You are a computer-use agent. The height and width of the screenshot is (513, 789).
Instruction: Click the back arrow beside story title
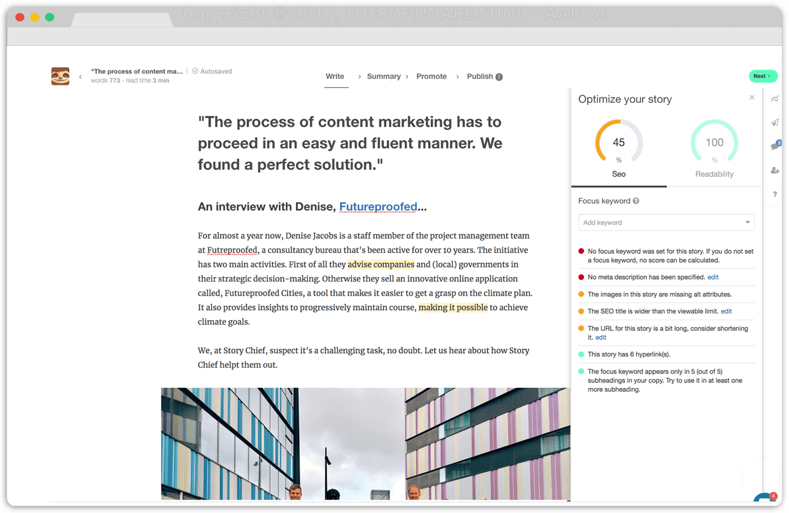tap(80, 77)
